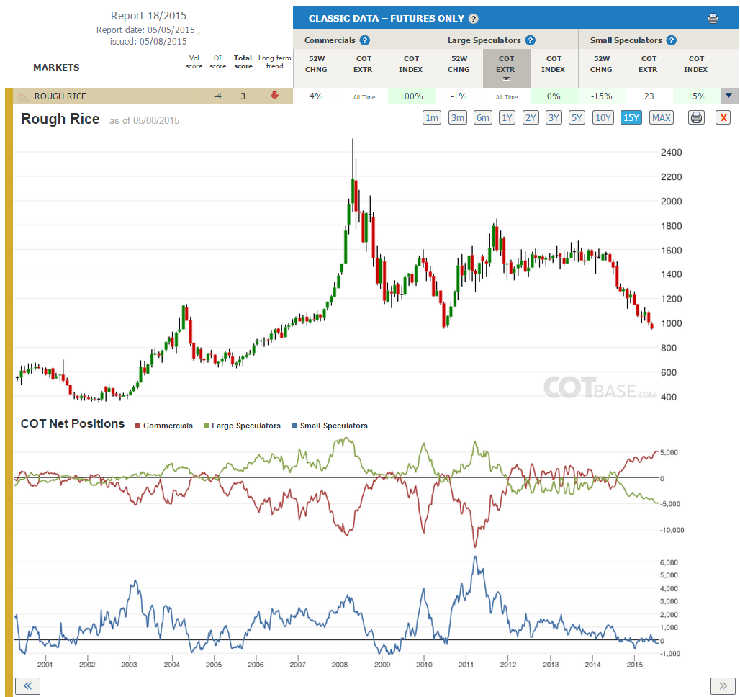Select the 1Y time range
This screenshot has height=697, width=740.
(507, 117)
